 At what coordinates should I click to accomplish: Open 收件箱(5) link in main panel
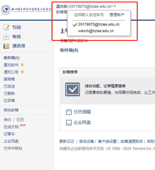pos(69,50)
